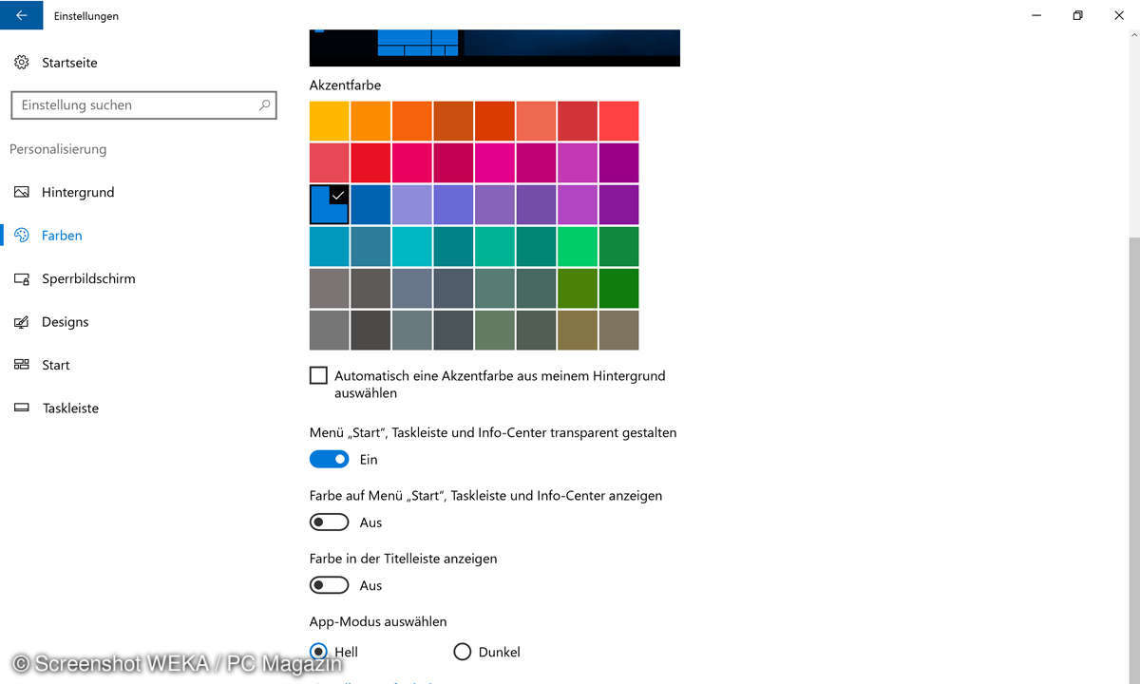Click the search magnifier icon
This screenshot has width=1140, height=684.
[x=264, y=105]
